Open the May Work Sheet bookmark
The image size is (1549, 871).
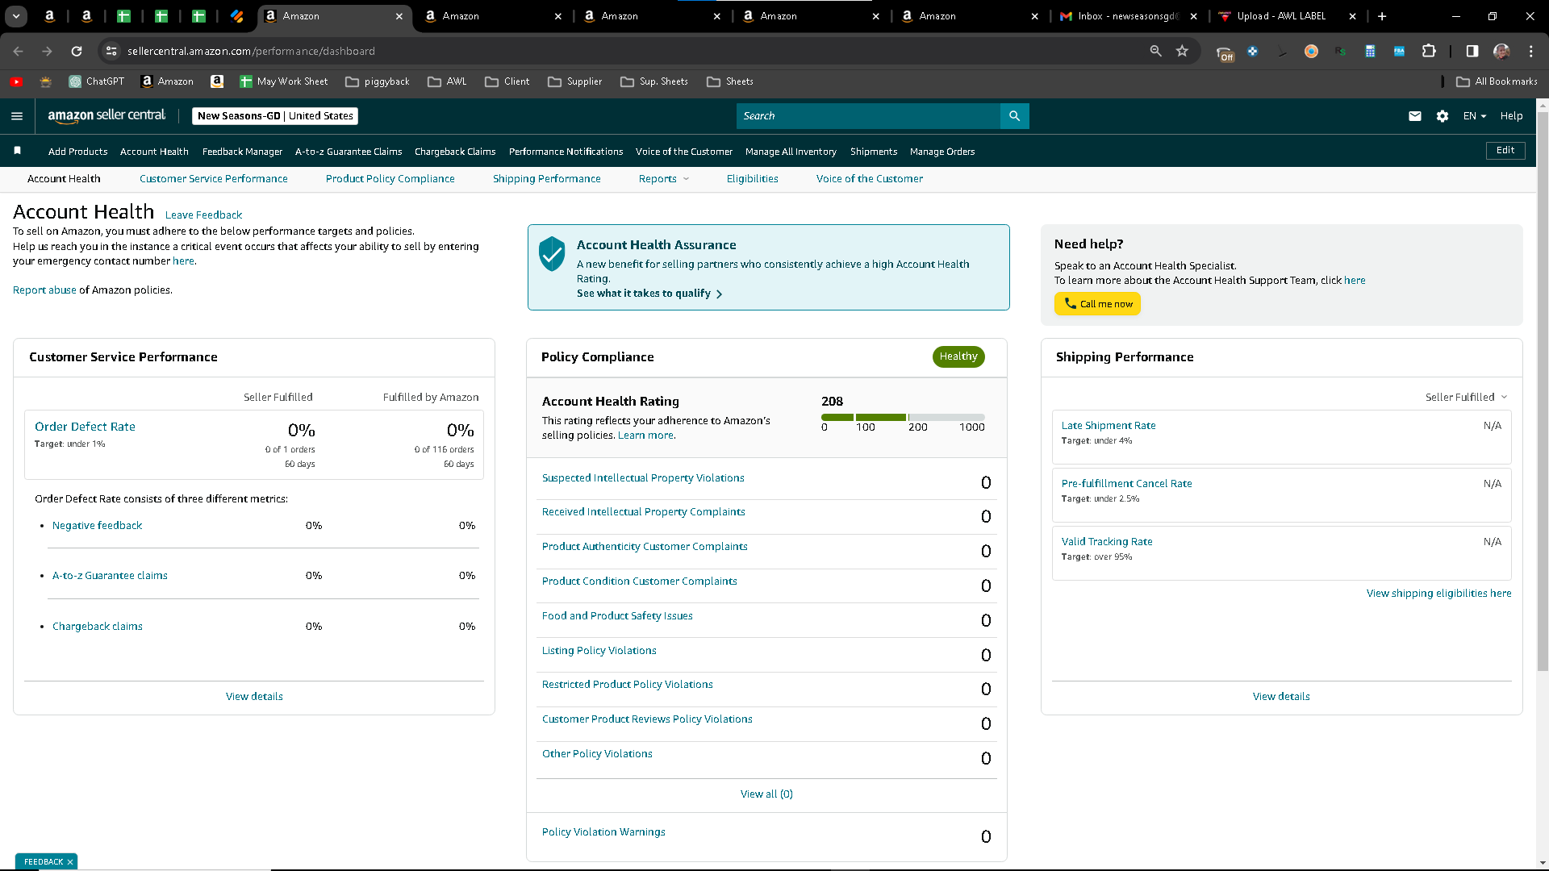[x=283, y=81]
